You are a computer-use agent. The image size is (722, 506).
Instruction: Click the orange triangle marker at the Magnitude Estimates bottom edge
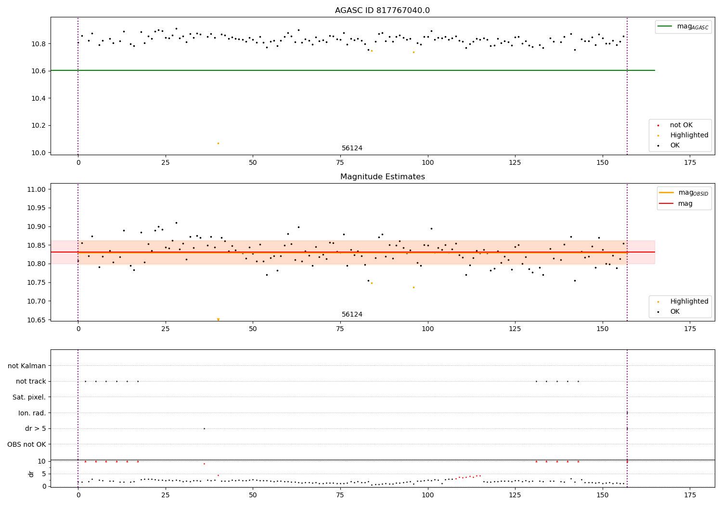[x=218, y=319]
